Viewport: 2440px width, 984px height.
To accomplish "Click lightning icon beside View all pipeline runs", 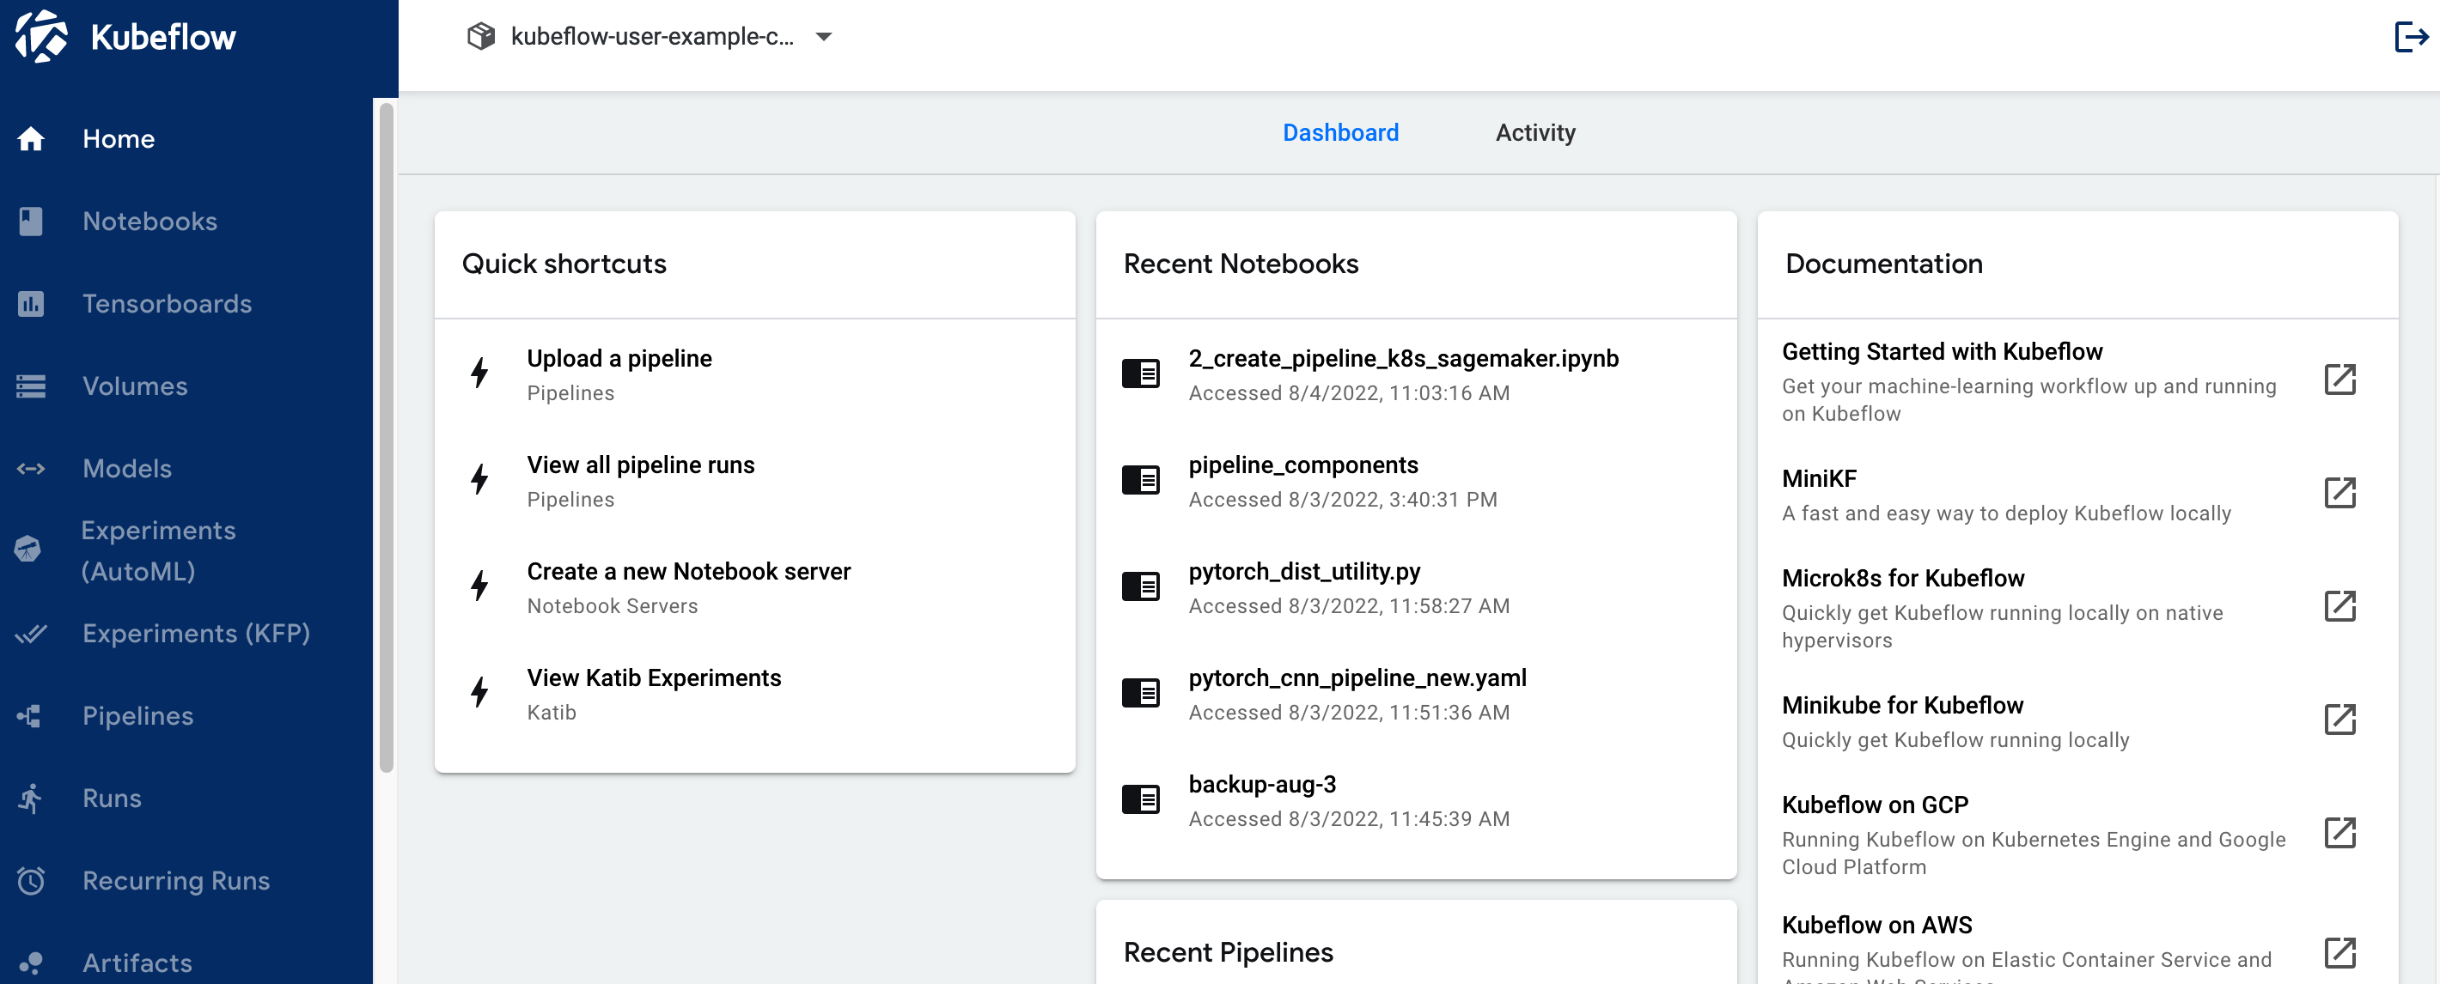I will point(480,479).
